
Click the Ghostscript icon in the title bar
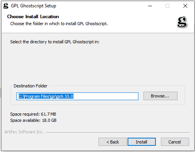coord(6,6)
